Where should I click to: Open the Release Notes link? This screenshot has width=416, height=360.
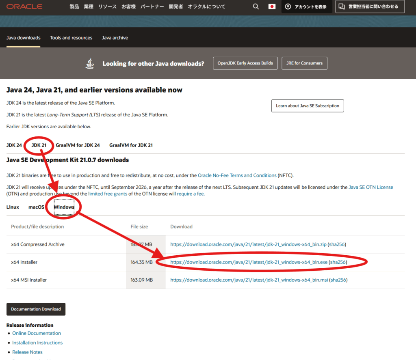point(27,352)
